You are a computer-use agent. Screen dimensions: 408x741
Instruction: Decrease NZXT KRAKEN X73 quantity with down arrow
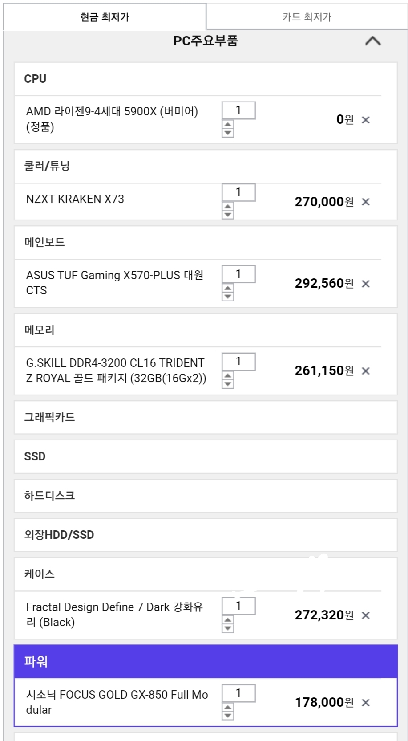228,215
